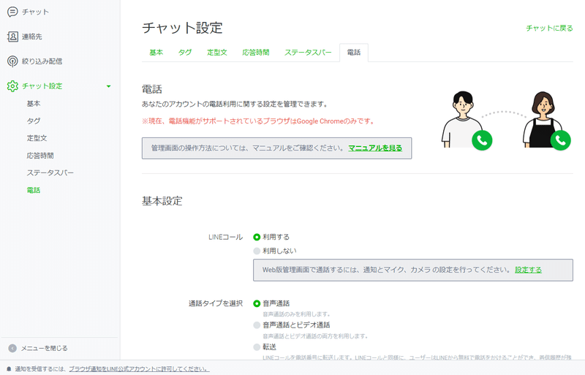Click the チャット設定 gear icon

pos(12,86)
